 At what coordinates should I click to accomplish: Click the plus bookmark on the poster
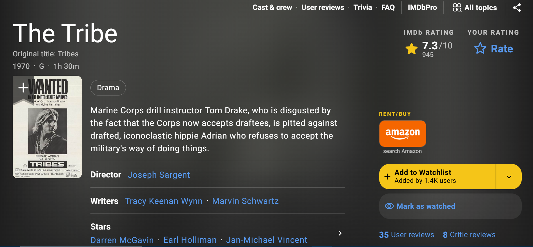point(23,88)
